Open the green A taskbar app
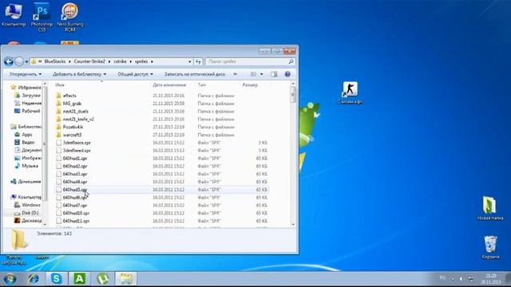511x287 pixels. tap(80, 279)
